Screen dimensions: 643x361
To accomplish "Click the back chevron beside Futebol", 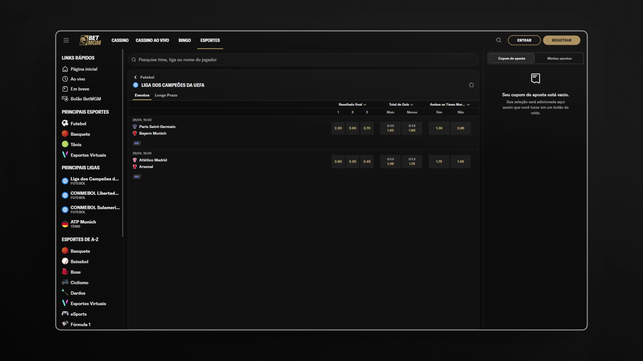I will (x=135, y=77).
